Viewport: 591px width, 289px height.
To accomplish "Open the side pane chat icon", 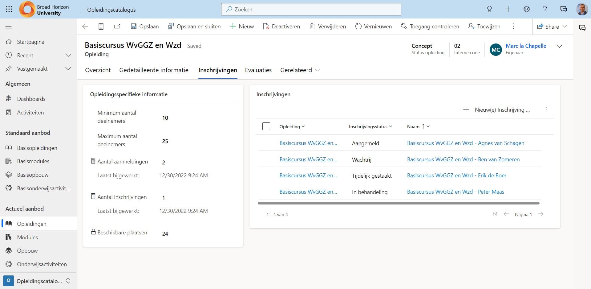I will [582, 28].
